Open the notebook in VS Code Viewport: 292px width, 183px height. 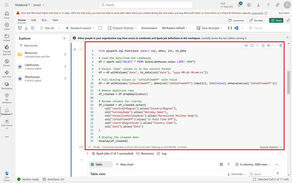click(x=236, y=28)
